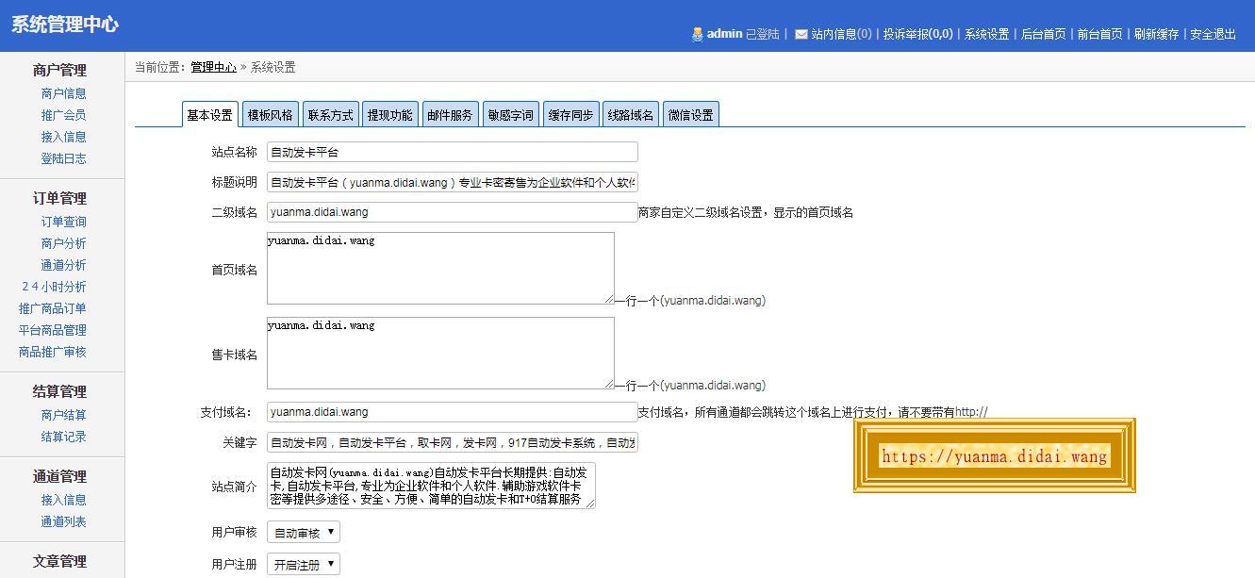Screen dimensions: 1255x578
Task: Click the admin user avatar icon
Action: 697,34
